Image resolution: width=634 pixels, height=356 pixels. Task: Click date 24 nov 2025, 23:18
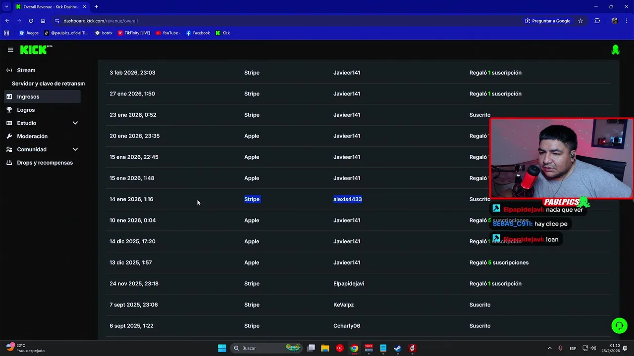pyautogui.click(x=134, y=284)
